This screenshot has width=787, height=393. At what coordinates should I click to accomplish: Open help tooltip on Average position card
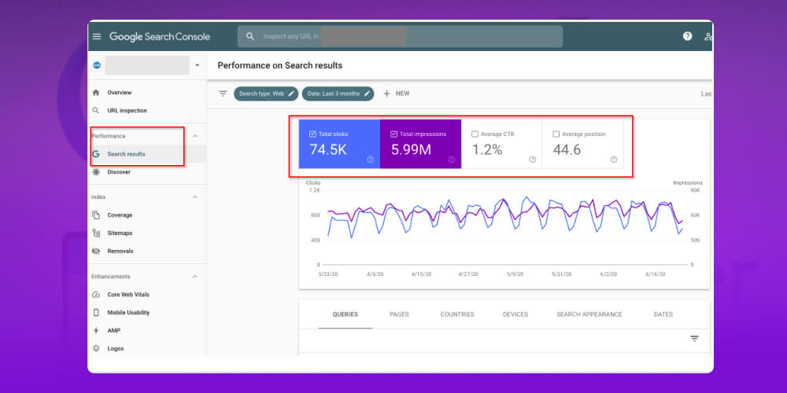614,160
